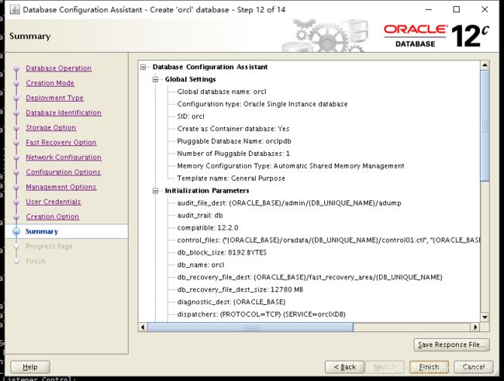The height and width of the screenshot is (381, 504).
Task: Click the Java window icon in title bar
Action: [x=15, y=9]
